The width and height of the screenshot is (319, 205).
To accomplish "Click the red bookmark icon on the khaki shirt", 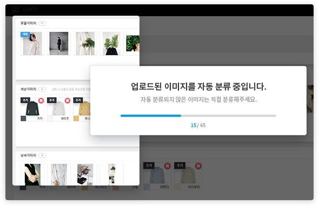I will [x=41, y=100].
